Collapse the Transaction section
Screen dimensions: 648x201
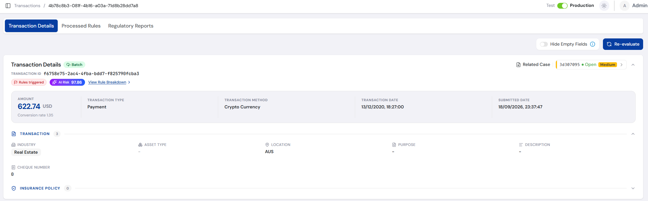[633, 134]
